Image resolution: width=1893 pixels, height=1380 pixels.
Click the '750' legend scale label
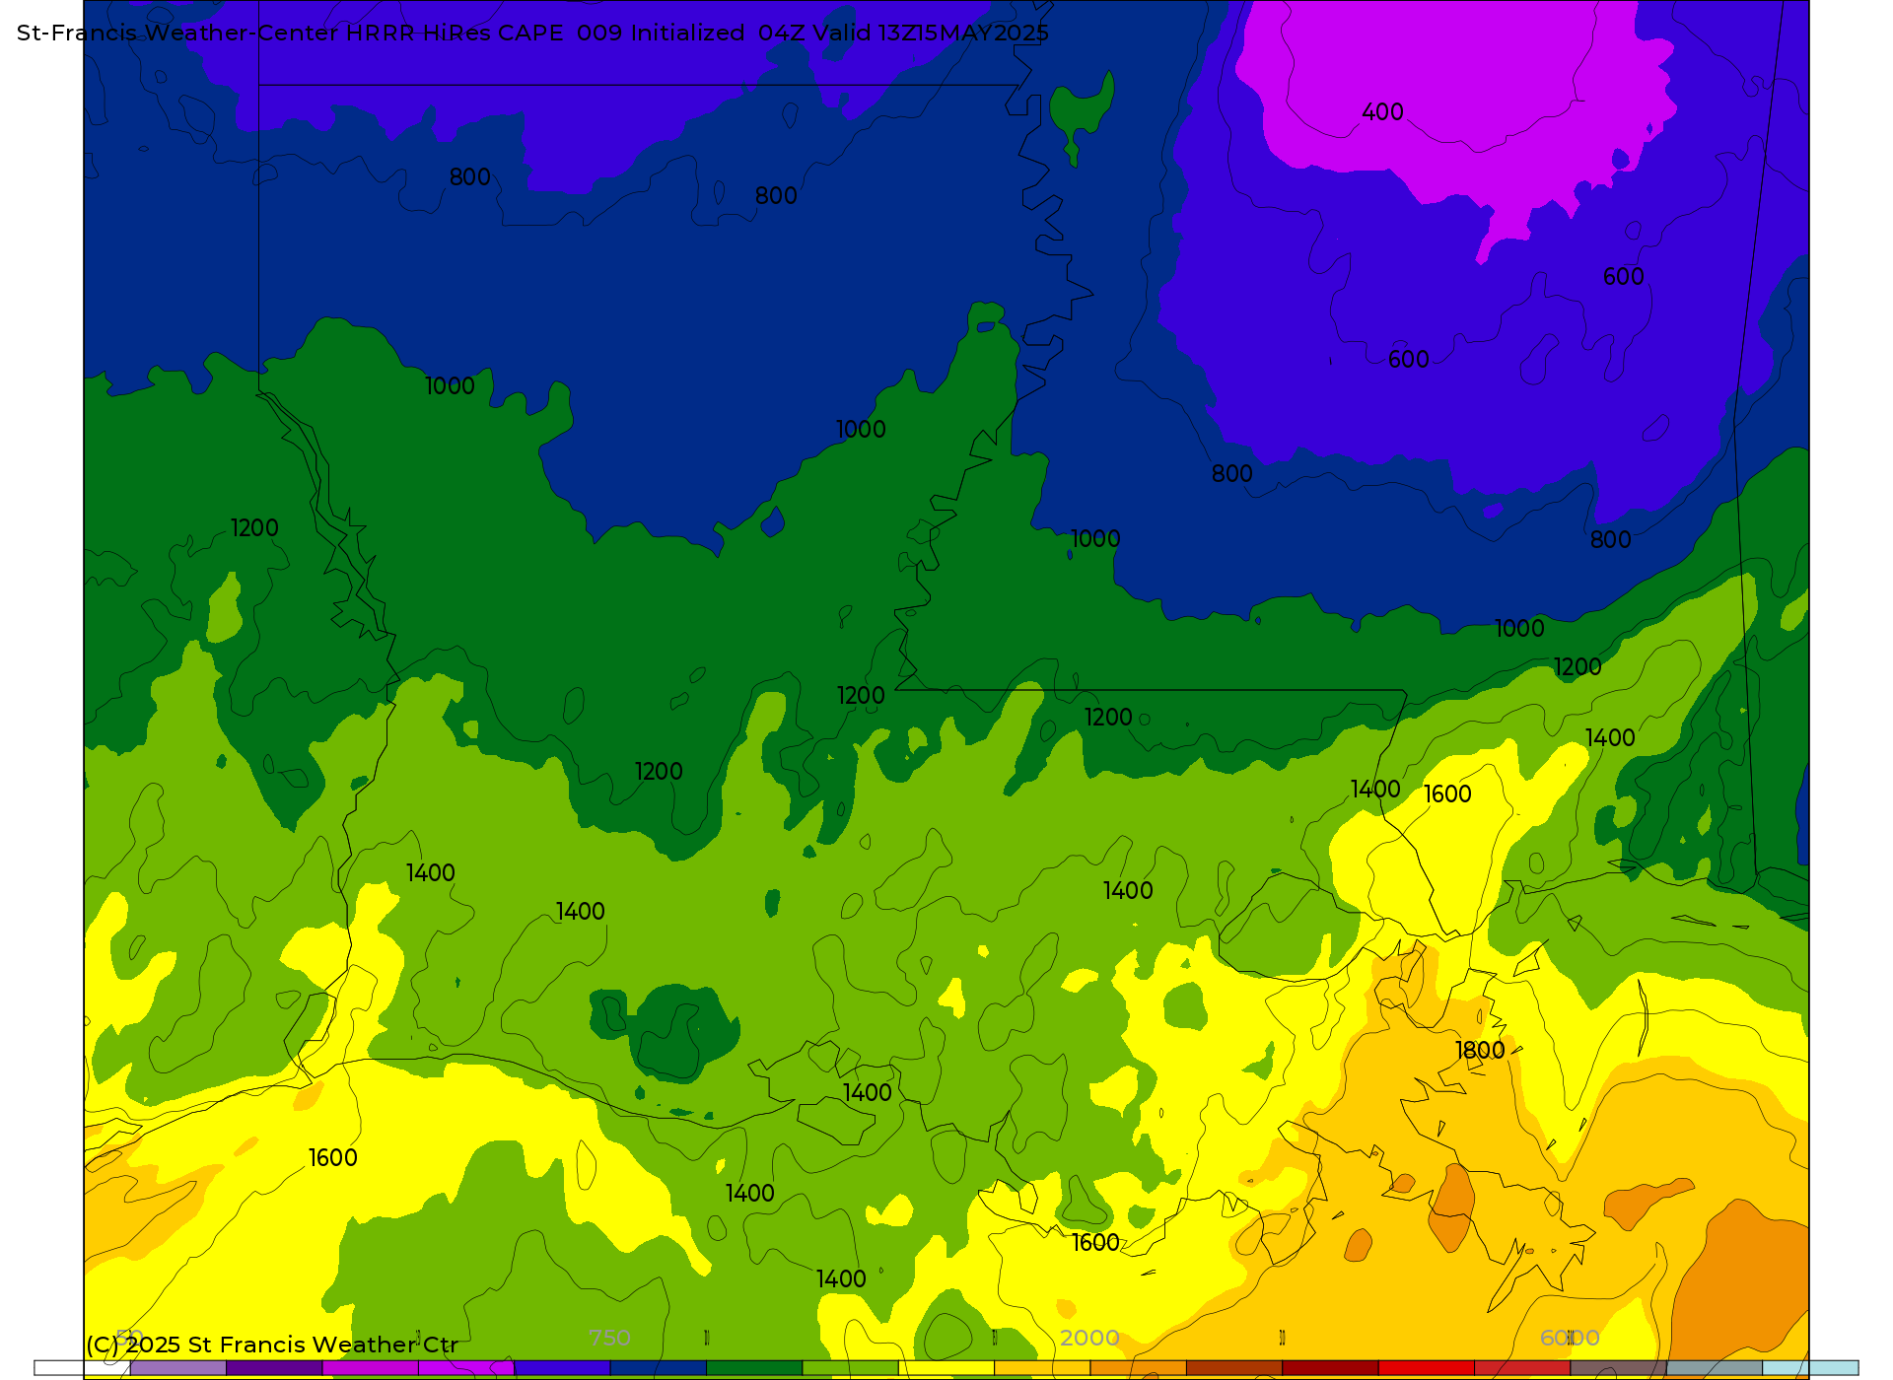pos(609,1338)
